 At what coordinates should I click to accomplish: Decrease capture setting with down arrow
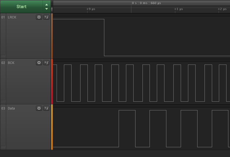47,9
